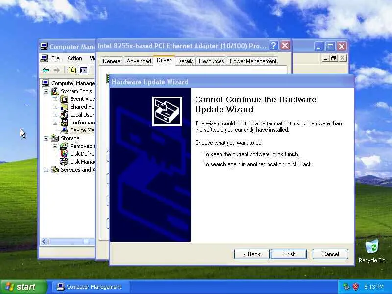Click the Up one level folder icon
392x294 pixels.
72,70
